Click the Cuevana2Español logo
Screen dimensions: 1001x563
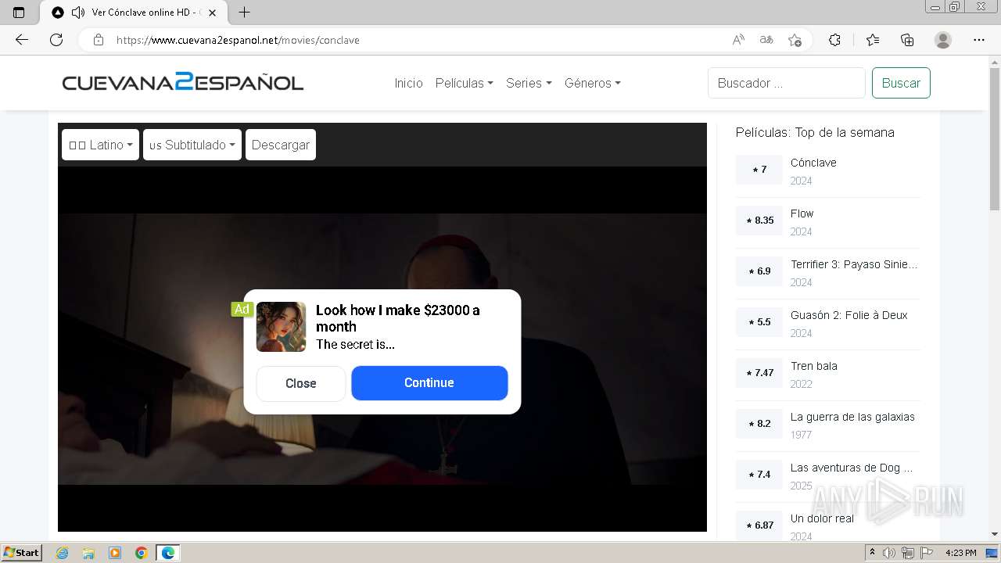click(183, 82)
